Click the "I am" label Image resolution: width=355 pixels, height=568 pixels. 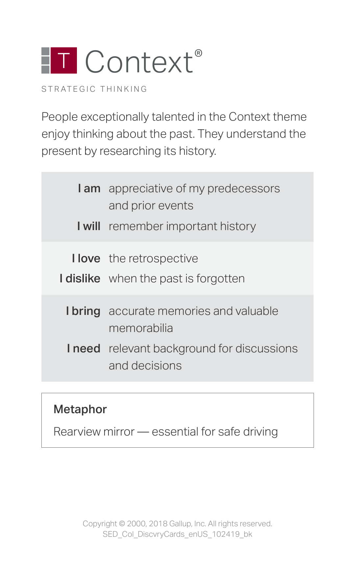click(89, 188)
